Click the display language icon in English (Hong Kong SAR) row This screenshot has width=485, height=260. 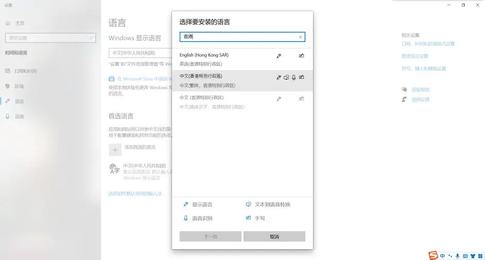click(279, 56)
